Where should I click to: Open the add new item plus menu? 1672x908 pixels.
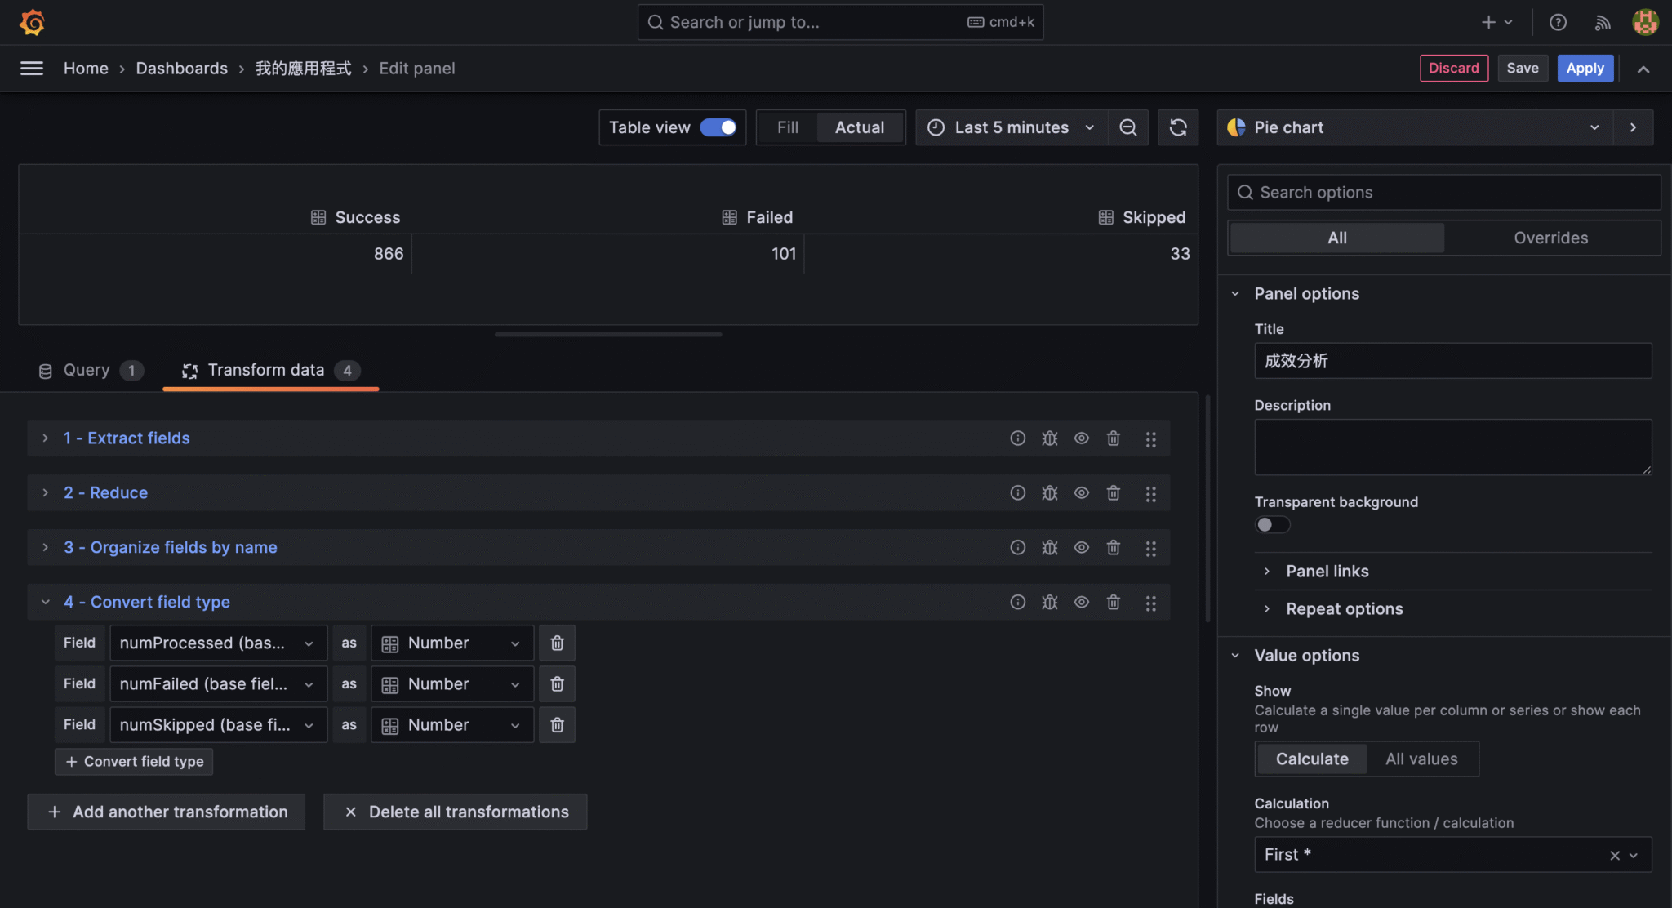1497,22
